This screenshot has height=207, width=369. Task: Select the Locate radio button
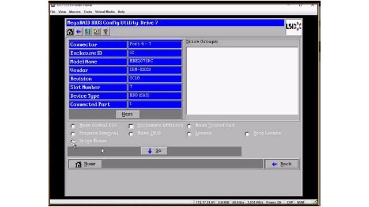point(189,134)
